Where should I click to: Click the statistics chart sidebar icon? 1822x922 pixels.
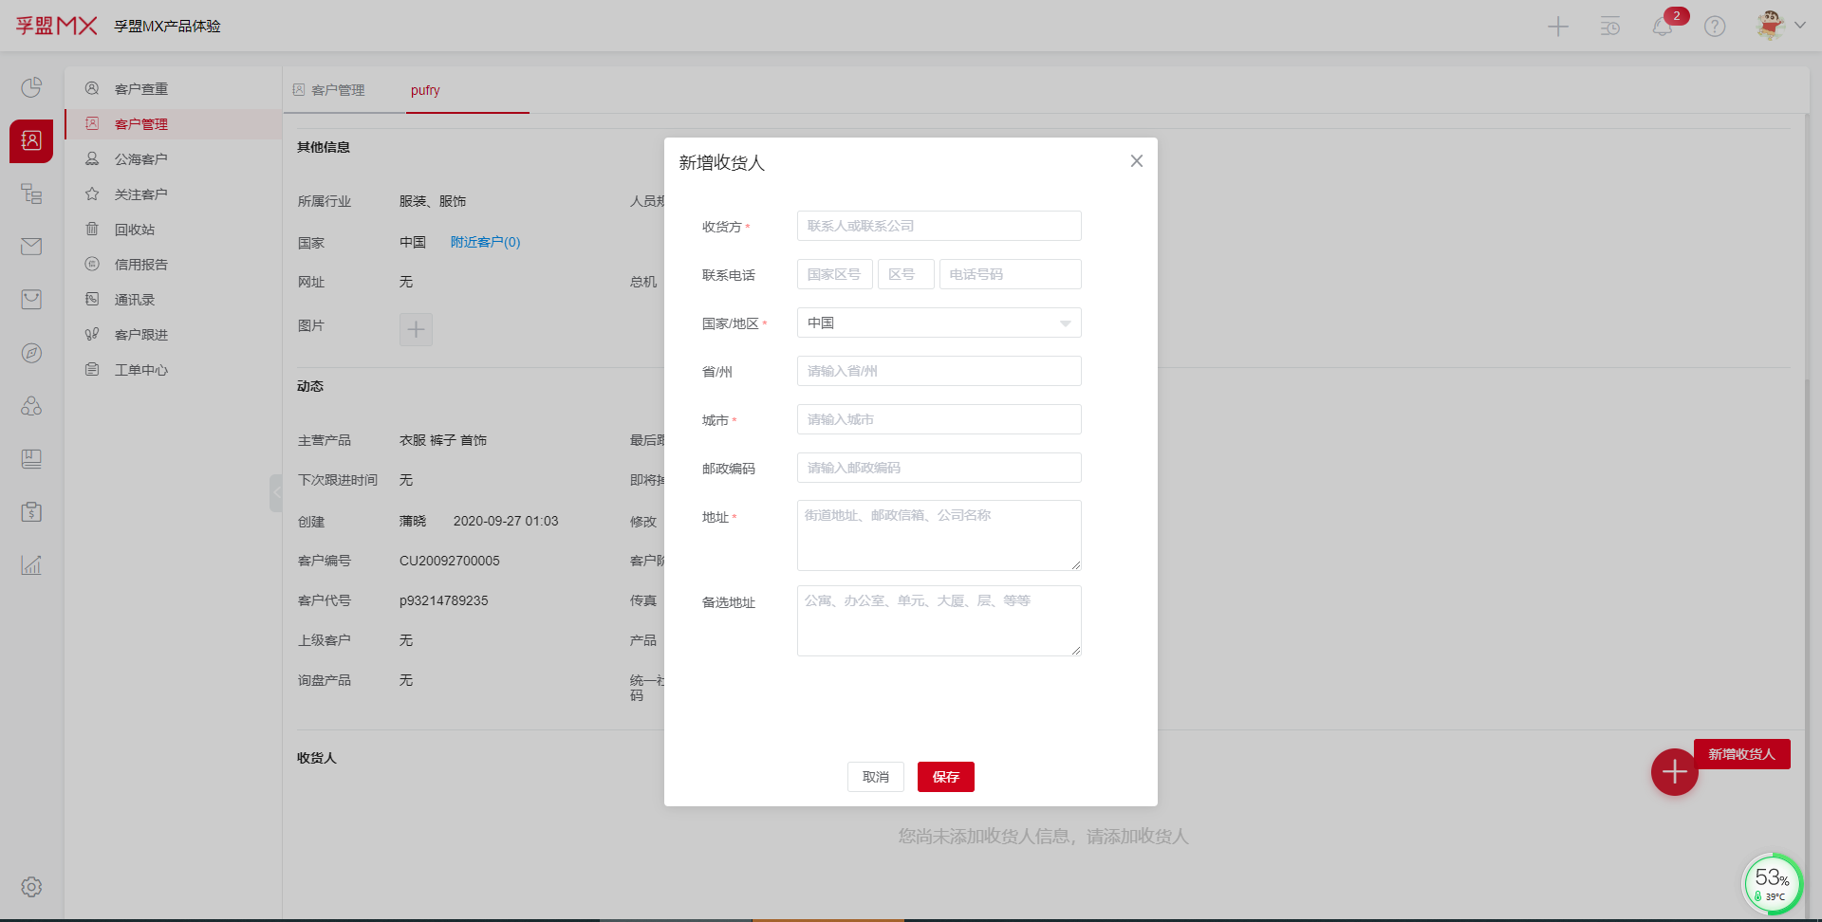click(x=31, y=565)
